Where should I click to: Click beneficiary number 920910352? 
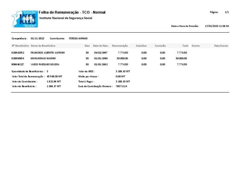[x=18, y=53]
